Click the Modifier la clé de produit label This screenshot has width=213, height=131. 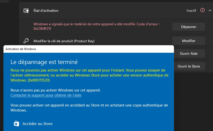[x=64, y=41]
